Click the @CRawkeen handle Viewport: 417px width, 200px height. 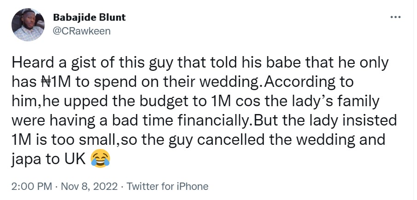tap(82, 30)
